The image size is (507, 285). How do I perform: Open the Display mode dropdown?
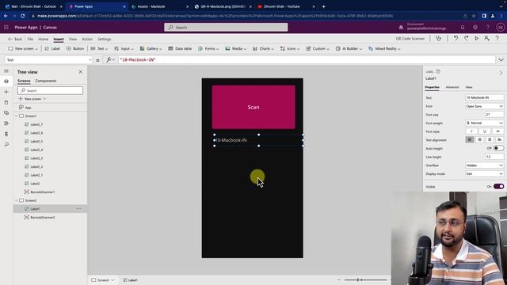(484, 174)
